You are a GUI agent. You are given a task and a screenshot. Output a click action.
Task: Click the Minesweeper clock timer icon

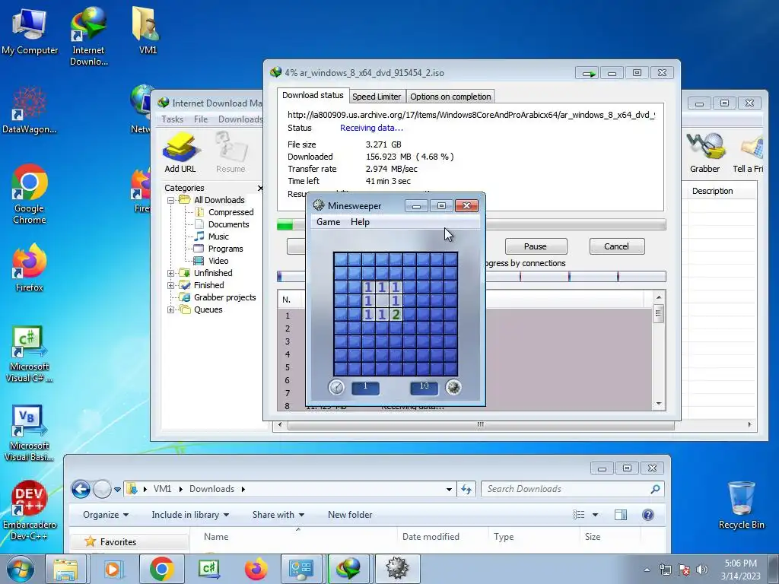click(x=336, y=387)
